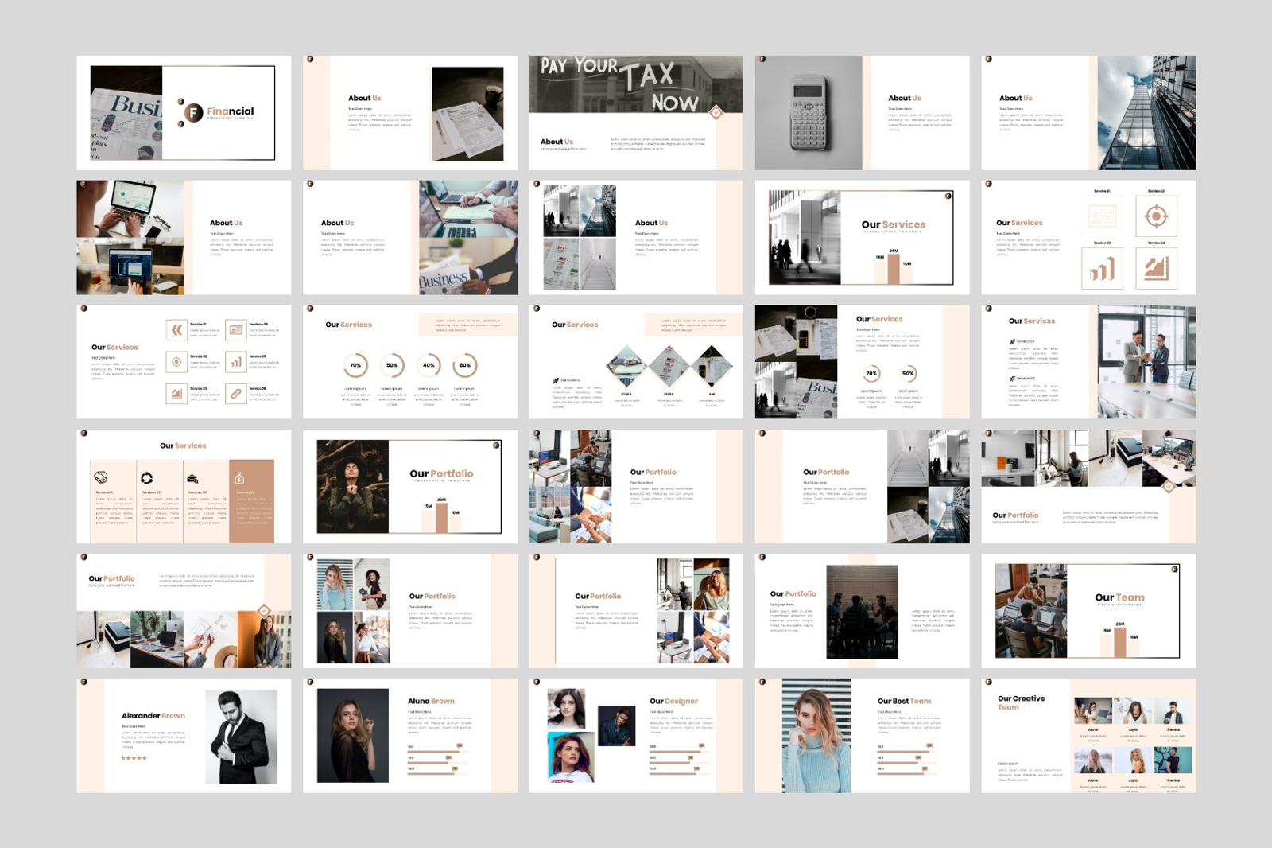Click the target crosshair icon on the Services slide
The width and height of the screenshot is (1272, 848).
pos(1157,216)
